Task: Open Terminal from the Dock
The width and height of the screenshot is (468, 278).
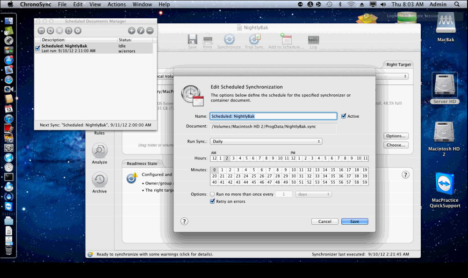Action: [x=9, y=177]
